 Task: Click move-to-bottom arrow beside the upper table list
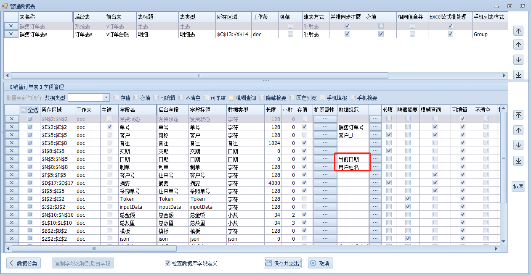point(519,74)
